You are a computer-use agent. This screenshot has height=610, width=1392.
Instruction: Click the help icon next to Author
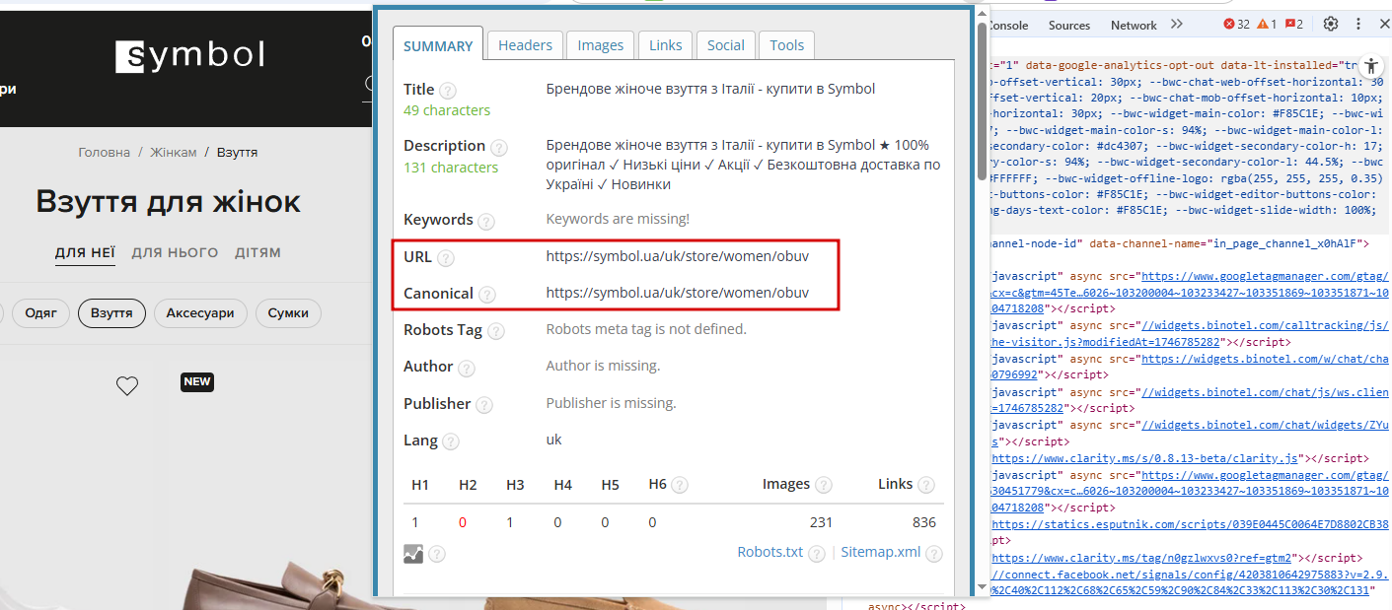tap(467, 369)
